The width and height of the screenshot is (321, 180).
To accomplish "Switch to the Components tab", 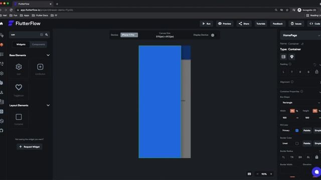I will tap(38, 44).
